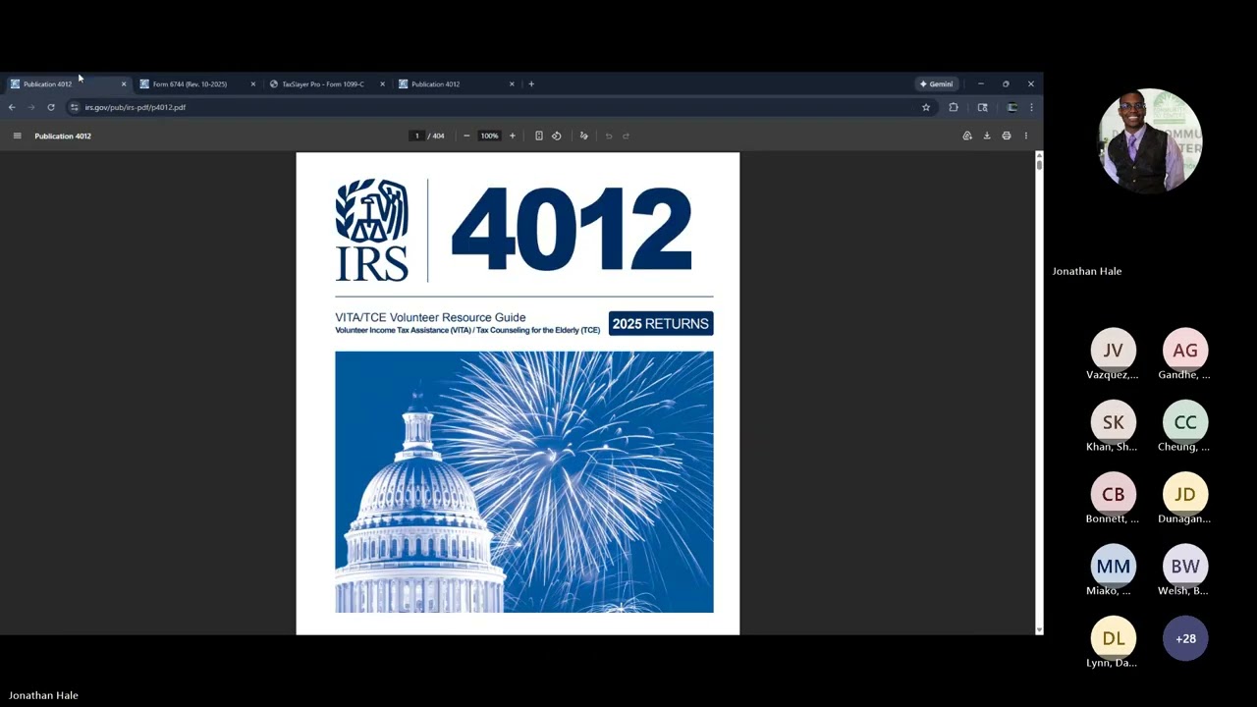
Task: Zoom in the PDF document
Action: pyautogui.click(x=512, y=136)
